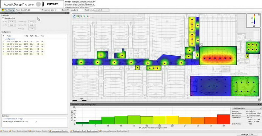262x136 pixels.
Task: Switch to the Project tab
Action: (4, 131)
